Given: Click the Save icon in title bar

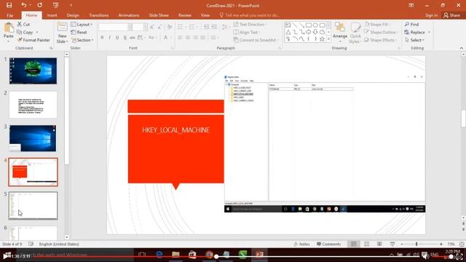Looking at the screenshot, I should click(x=9, y=5).
